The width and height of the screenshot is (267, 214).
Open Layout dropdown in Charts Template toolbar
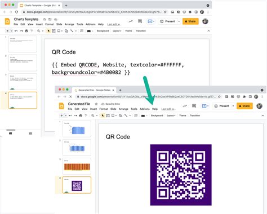click(x=117, y=31)
